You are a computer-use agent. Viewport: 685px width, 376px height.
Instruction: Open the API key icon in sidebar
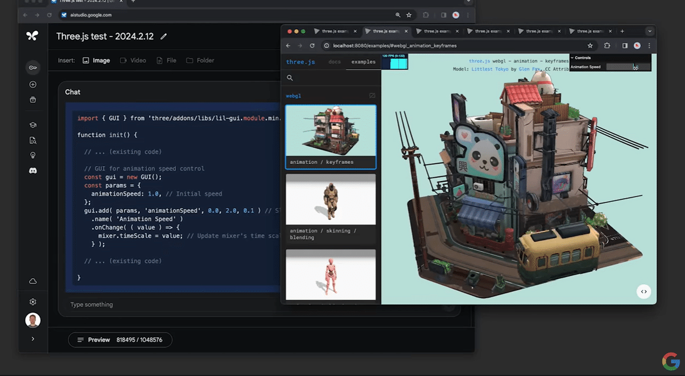point(33,68)
